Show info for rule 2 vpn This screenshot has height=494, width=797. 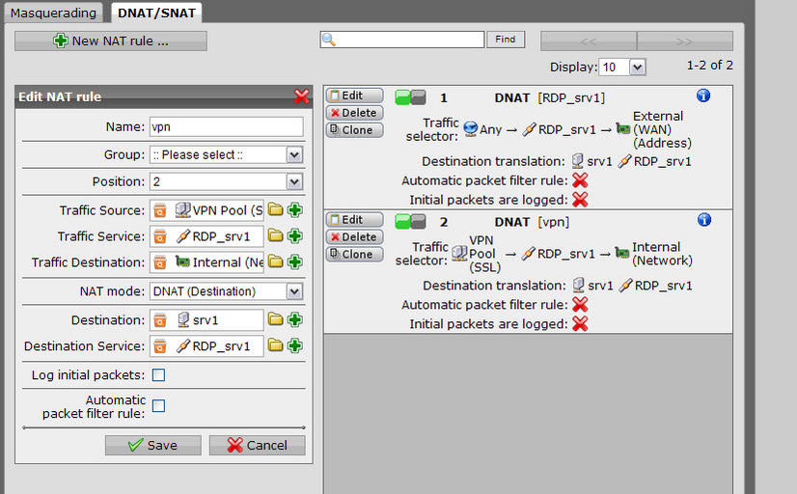point(704,220)
